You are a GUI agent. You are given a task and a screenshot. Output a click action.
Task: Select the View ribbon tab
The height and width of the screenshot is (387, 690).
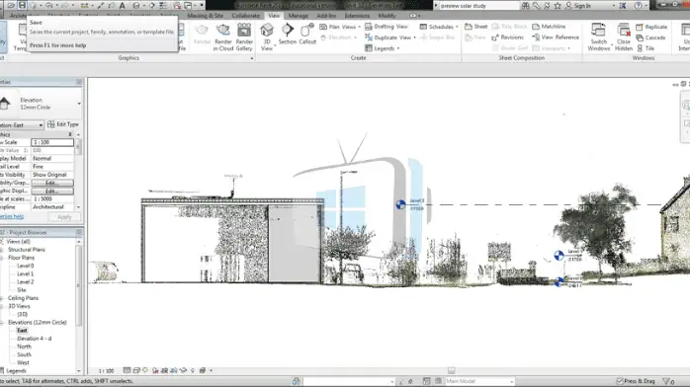pyautogui.click(x=274, y=16)
